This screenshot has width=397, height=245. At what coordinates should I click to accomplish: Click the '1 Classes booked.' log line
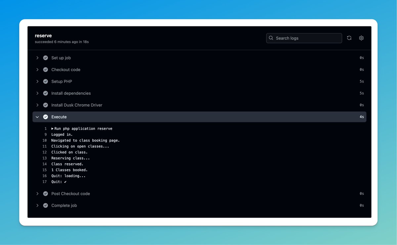69,170
